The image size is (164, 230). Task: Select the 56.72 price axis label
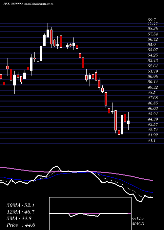pyautogui.click(x=153, y=39)
